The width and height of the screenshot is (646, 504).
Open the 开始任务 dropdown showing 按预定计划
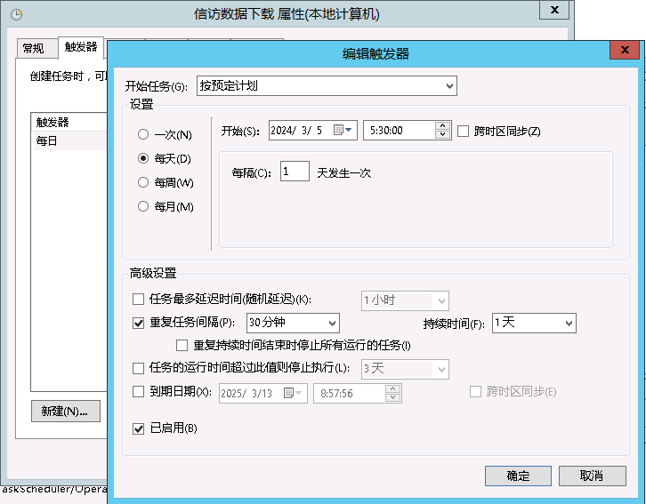[x=327, y=86]
